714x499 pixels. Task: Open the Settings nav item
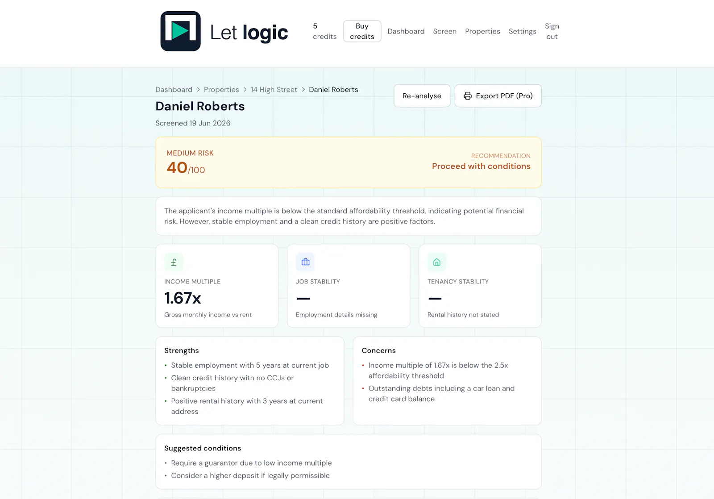(523, 31)
